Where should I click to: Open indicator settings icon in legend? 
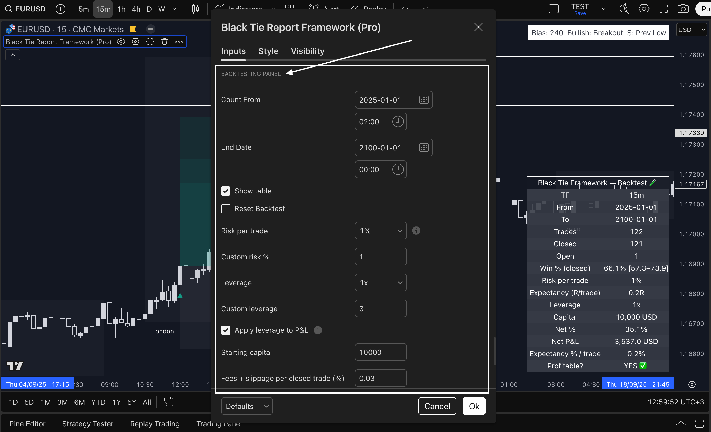tap(135, 42)
